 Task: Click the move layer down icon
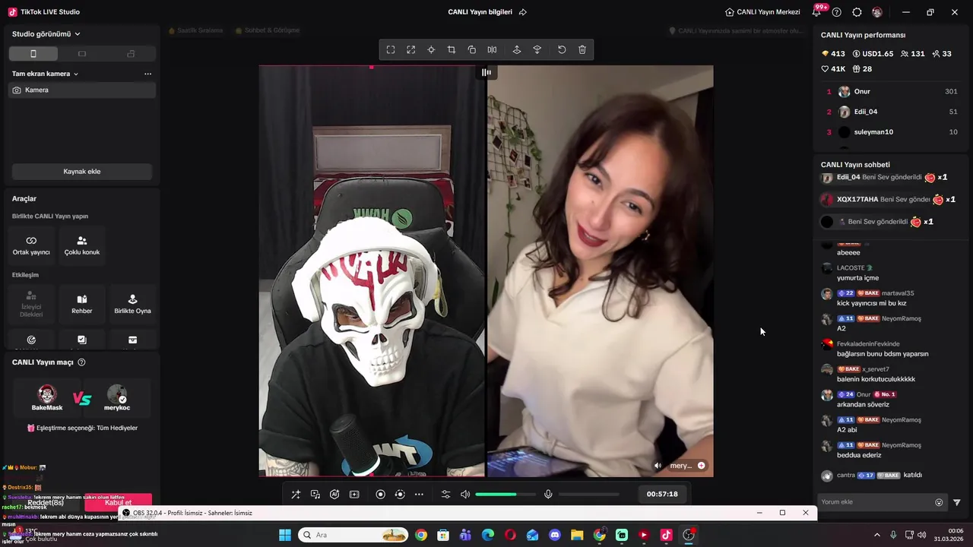click(x=537, y=49)
